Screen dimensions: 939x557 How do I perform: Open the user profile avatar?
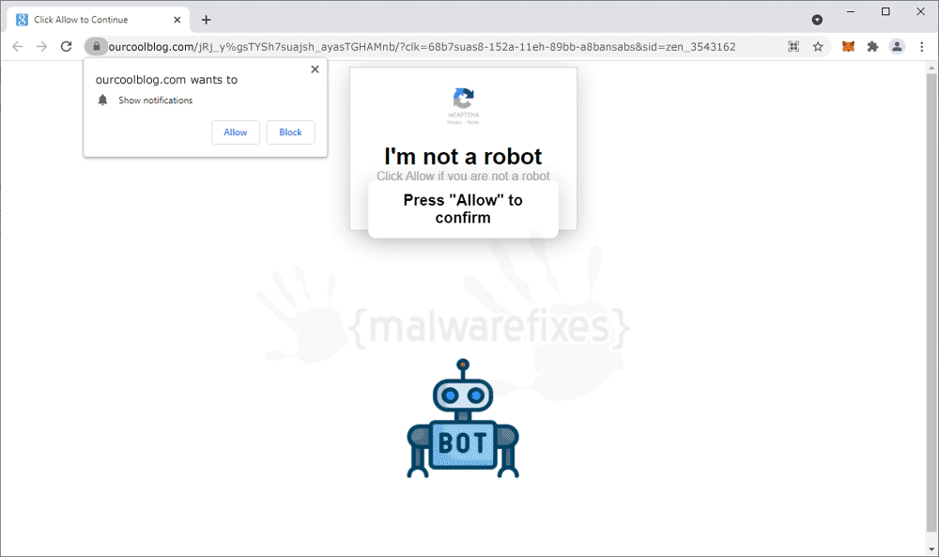(897, 47)
